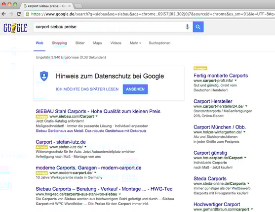The height and width of the screenshot is (212, 275).
Task: Click the green padlock in address bar
Action: point(27,14)
